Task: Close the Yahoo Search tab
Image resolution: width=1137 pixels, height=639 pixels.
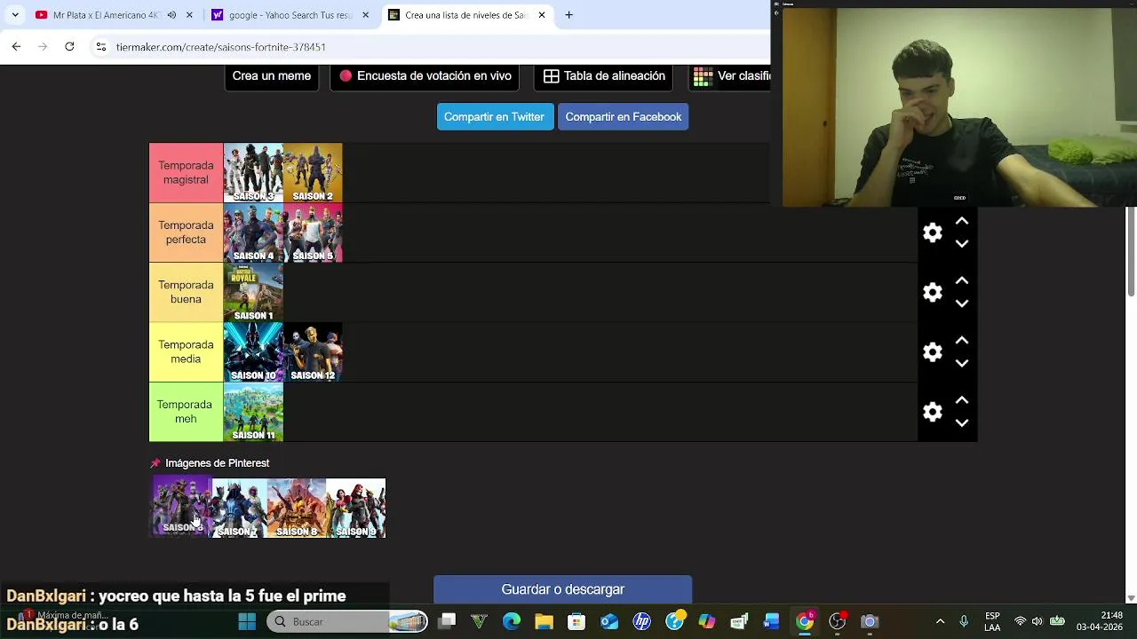Action: point(365,15)
